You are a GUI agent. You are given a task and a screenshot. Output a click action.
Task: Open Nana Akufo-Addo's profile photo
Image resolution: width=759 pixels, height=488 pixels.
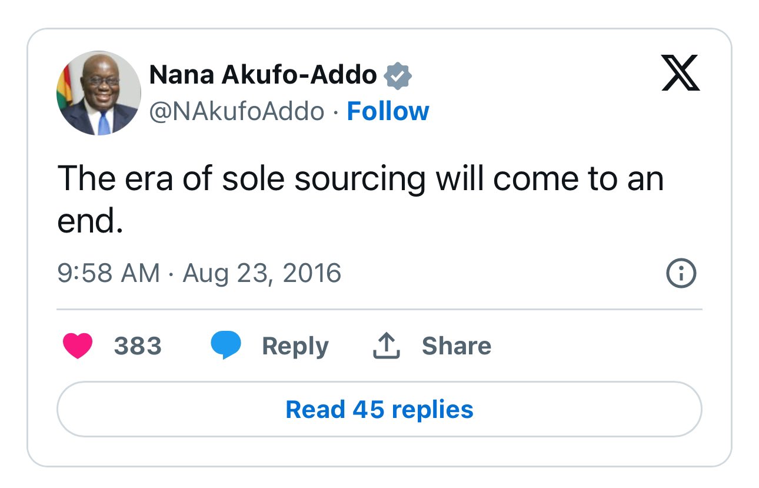click(x=99, y=93)
